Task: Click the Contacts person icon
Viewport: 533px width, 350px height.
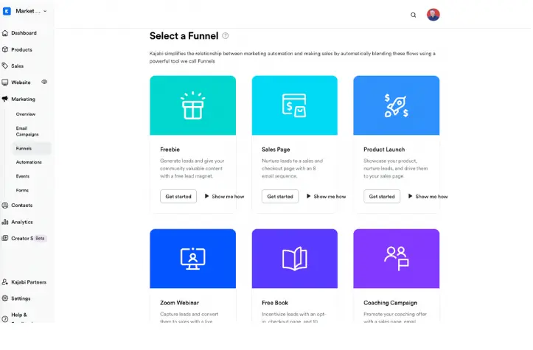Action: point(5,206)
